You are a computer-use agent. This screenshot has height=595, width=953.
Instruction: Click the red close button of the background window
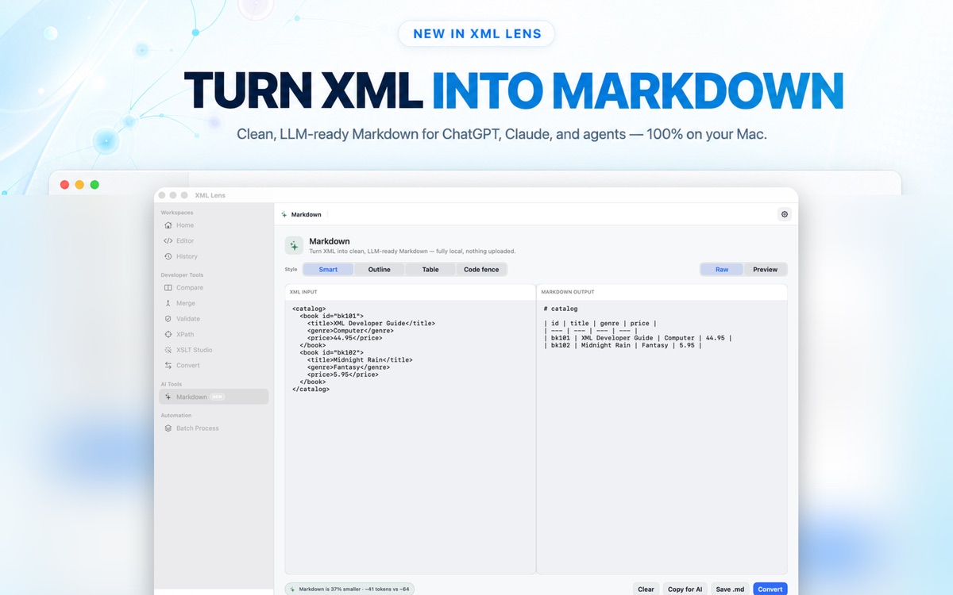pyautogui.click(x=65, y=185)
